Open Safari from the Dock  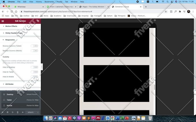tap(108, 118)
